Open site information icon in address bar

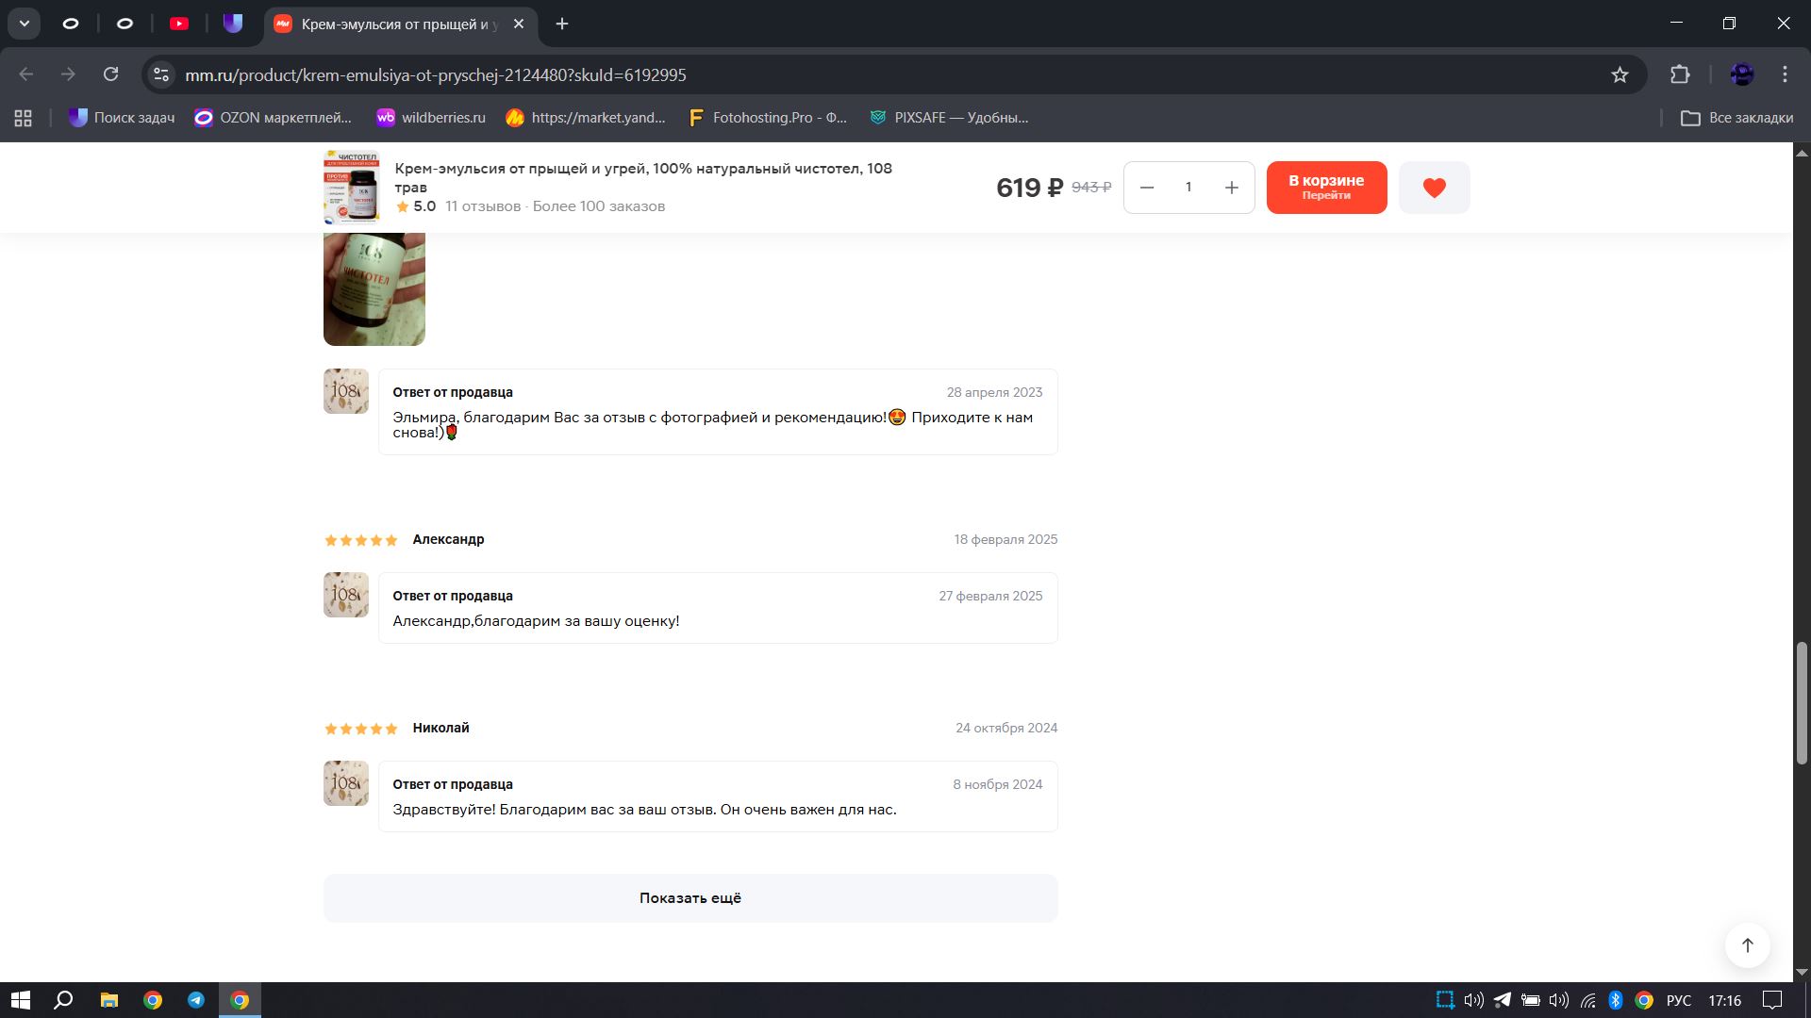(161, 74)
